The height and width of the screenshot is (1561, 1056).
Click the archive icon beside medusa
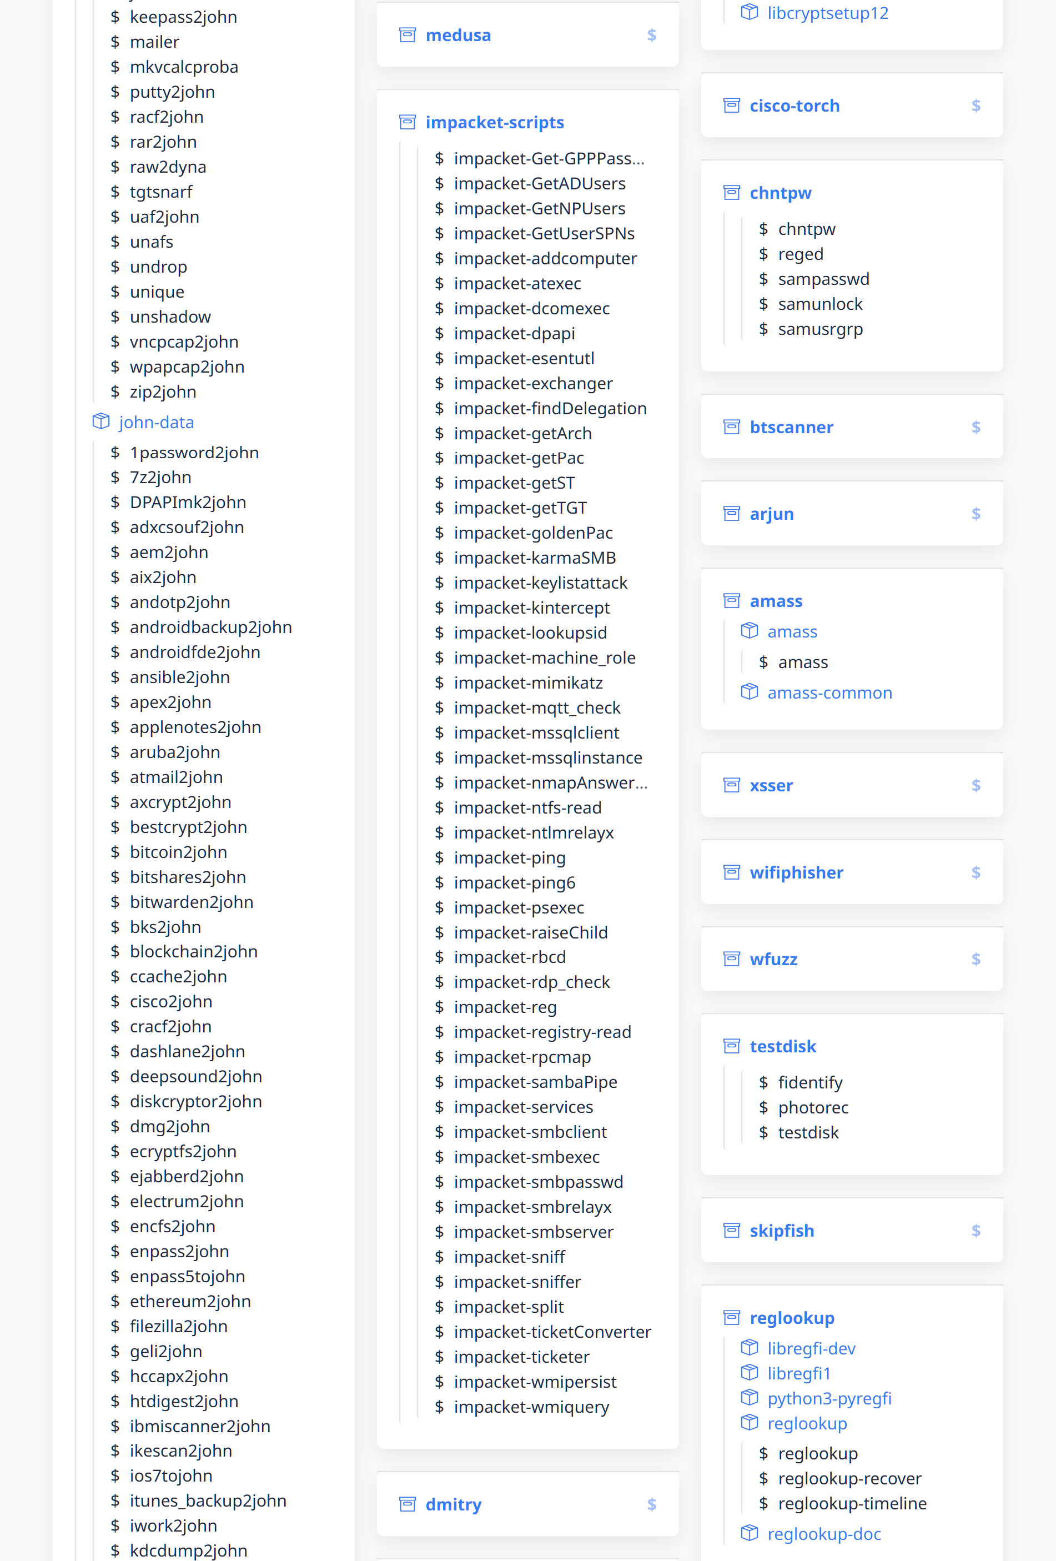[407, 35]
